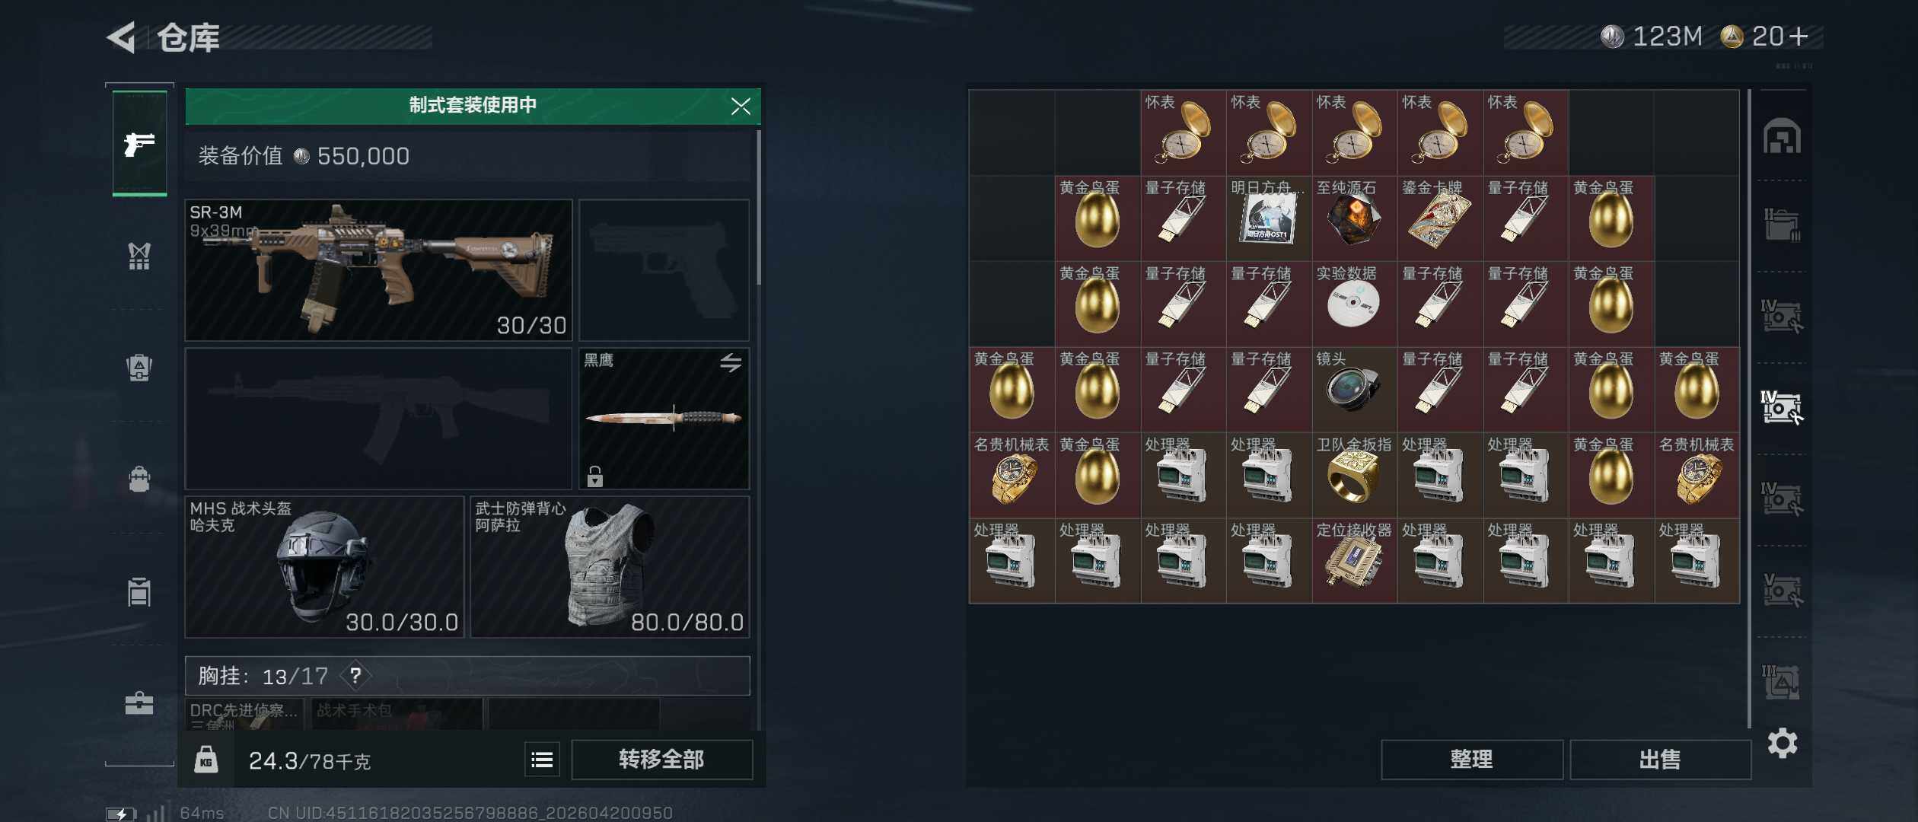Screen dimensions: 1918x822
Task: Open the item list view icon
Action: pyautogui.click(x=542, y=760)
